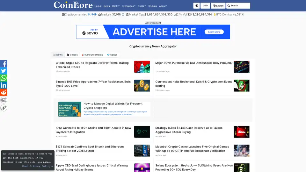Open the English language selector
Viewport: 306px width, 172px height.
(x=218, y=6)
